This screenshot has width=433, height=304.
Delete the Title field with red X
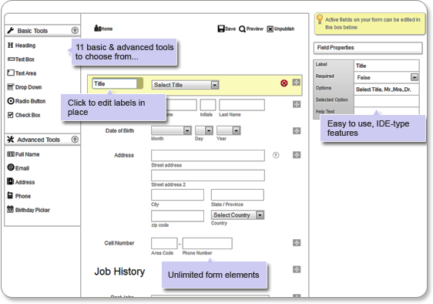pos(284,83)
